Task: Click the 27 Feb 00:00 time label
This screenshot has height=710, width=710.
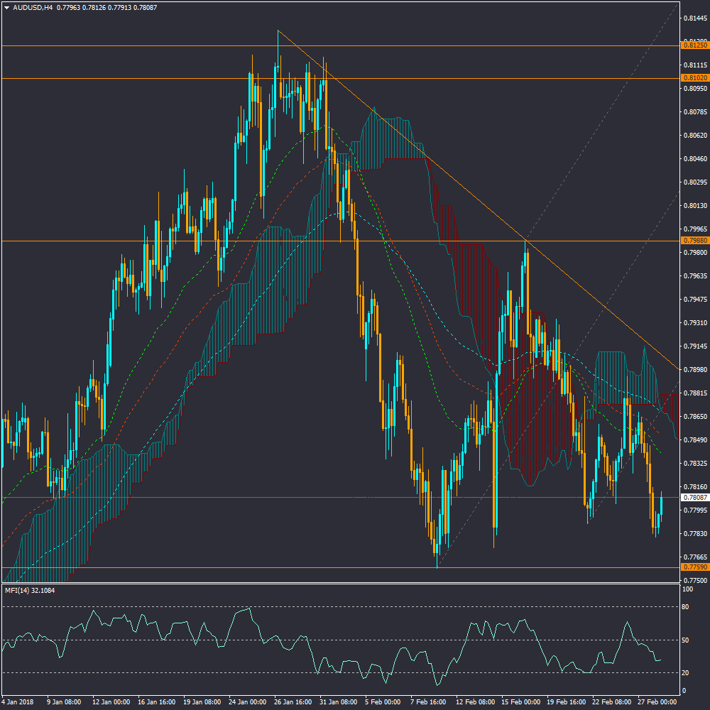Action: click(x=656, y=701)
